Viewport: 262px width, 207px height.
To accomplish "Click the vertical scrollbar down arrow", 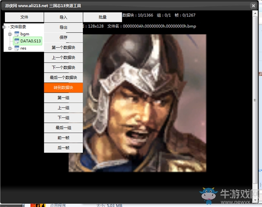I will 255,200.
